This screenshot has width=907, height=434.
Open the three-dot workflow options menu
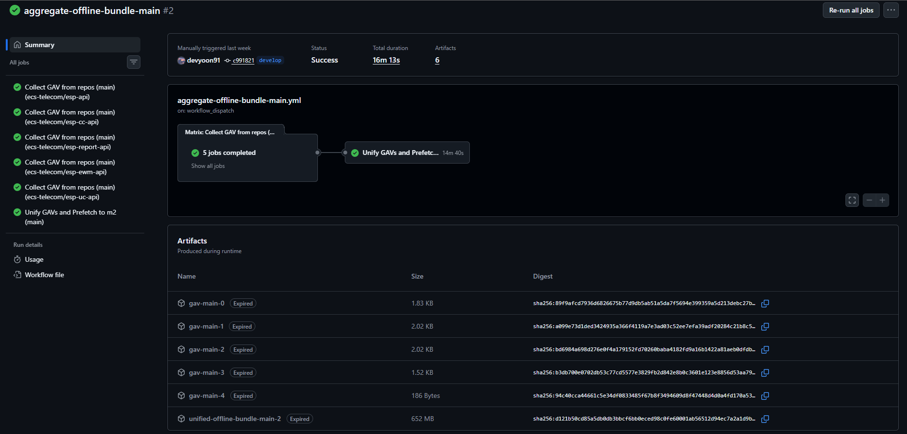pyautogui.click(x=891, y=10)
